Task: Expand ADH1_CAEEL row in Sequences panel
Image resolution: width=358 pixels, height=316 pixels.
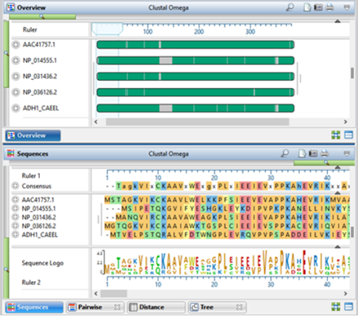Action: click(15, 235)
